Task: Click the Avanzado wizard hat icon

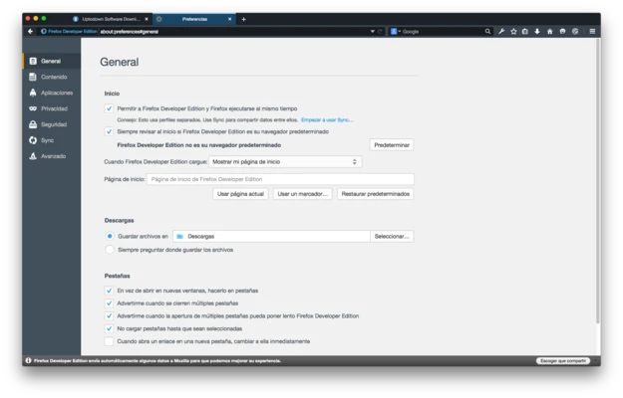Action: point(33,156)
